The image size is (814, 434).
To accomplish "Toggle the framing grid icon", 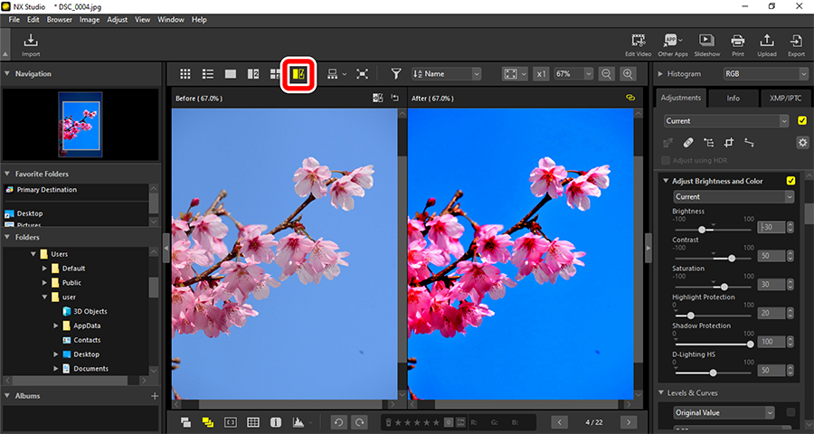I will [253, 422].
